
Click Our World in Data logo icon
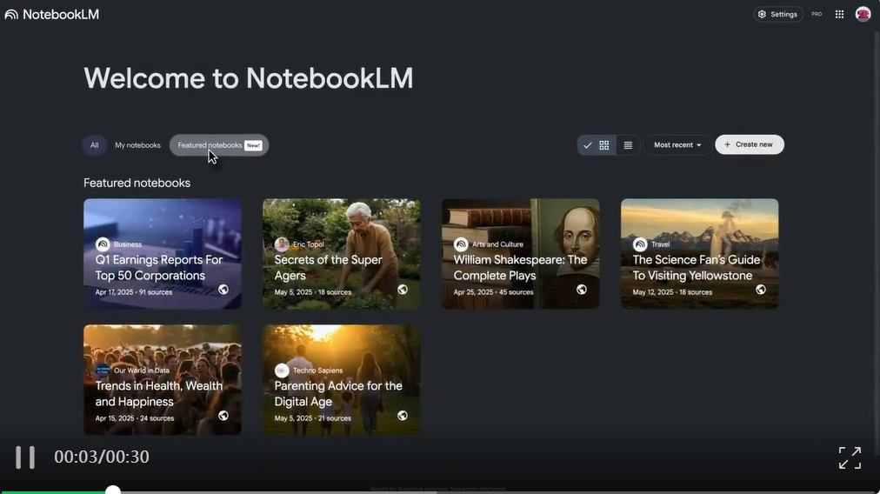point(103,370)
